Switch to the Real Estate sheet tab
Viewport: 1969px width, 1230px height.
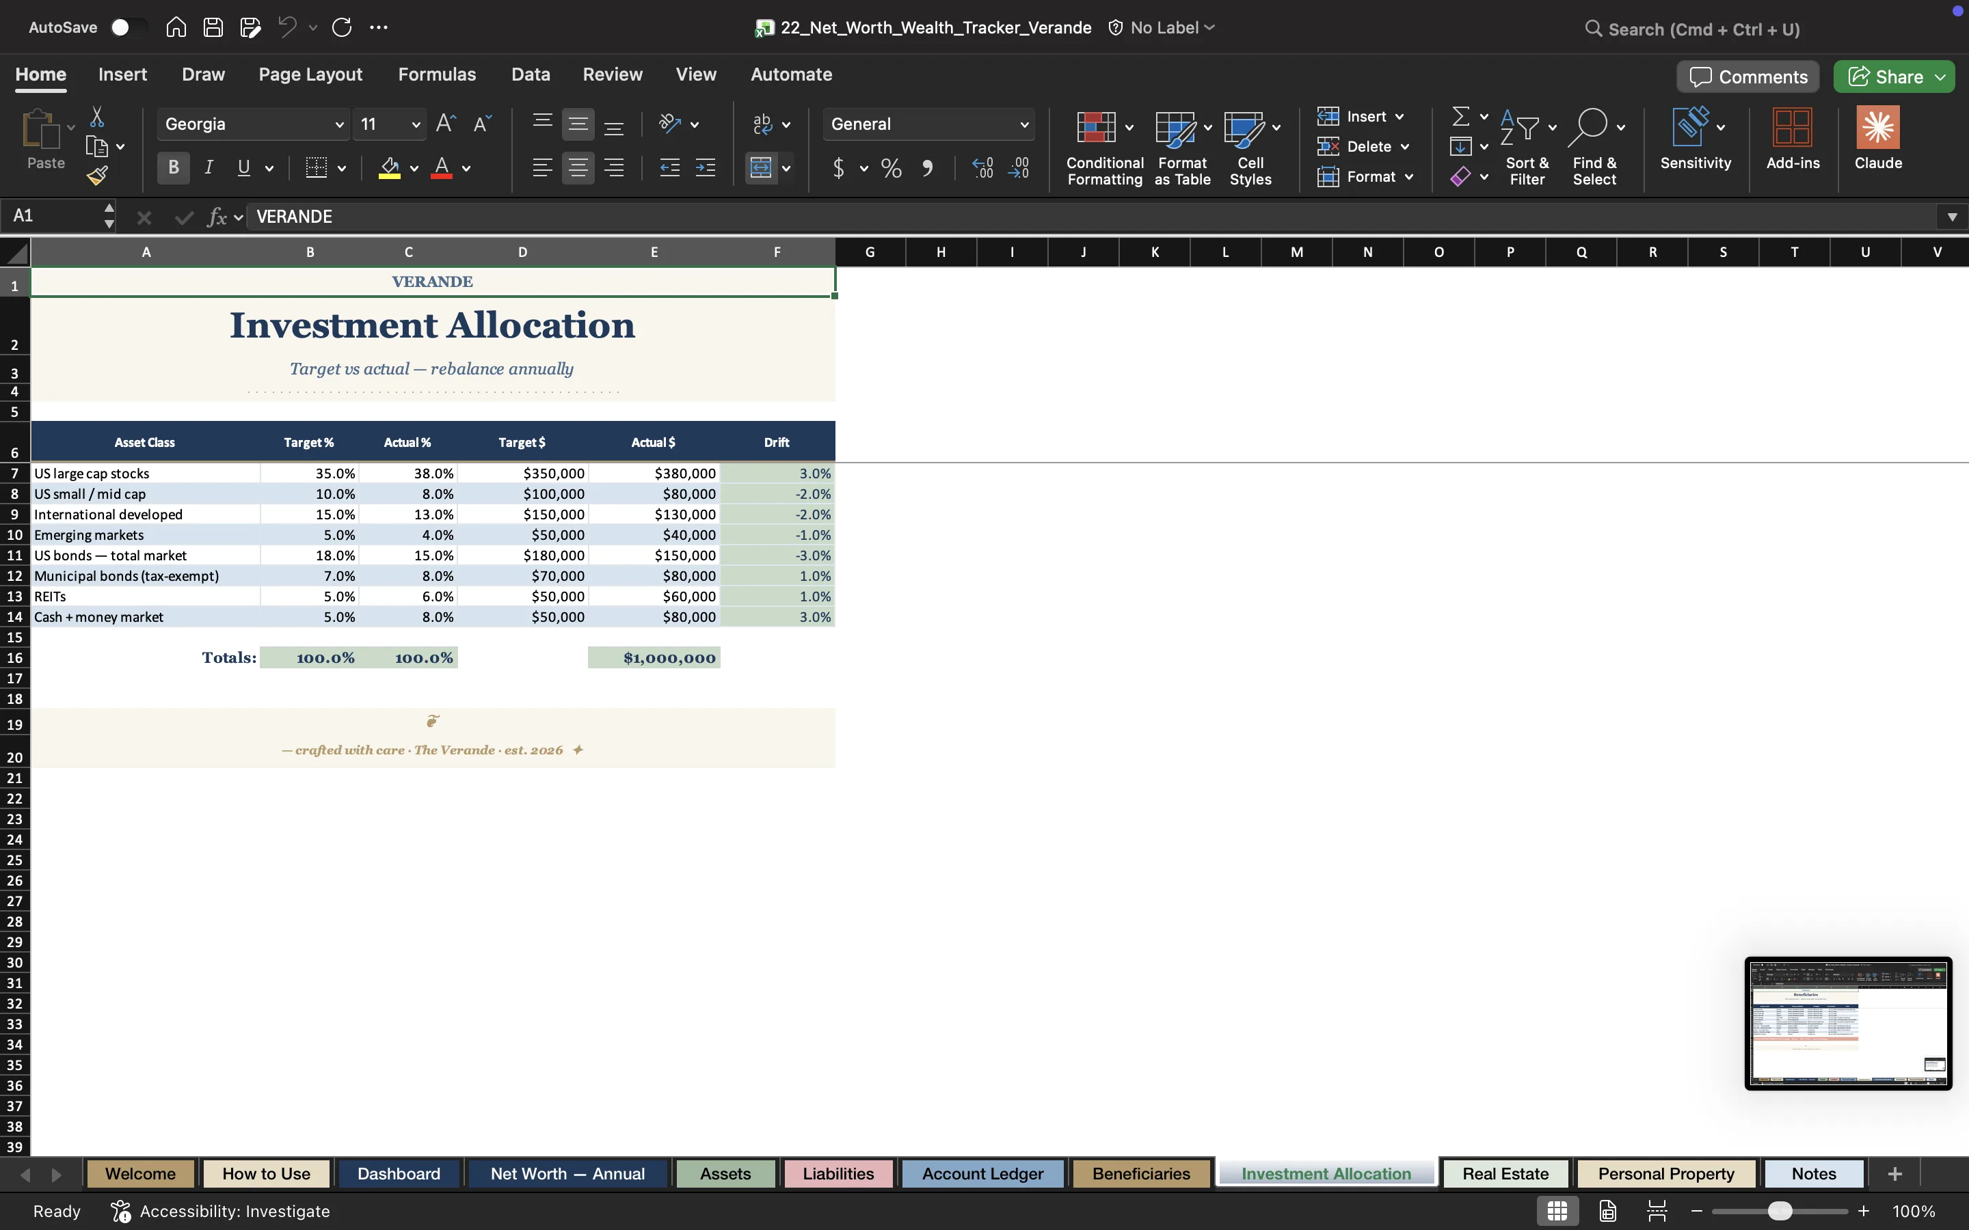pyautogui.click(x=1505, y=1174)
